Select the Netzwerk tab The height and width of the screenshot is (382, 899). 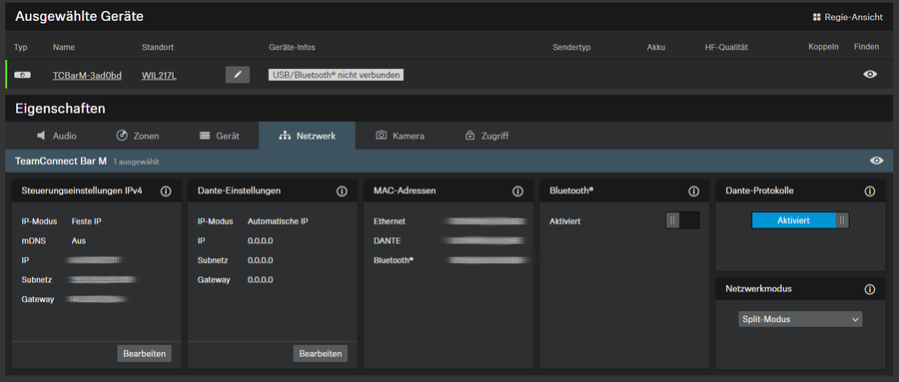307,136
